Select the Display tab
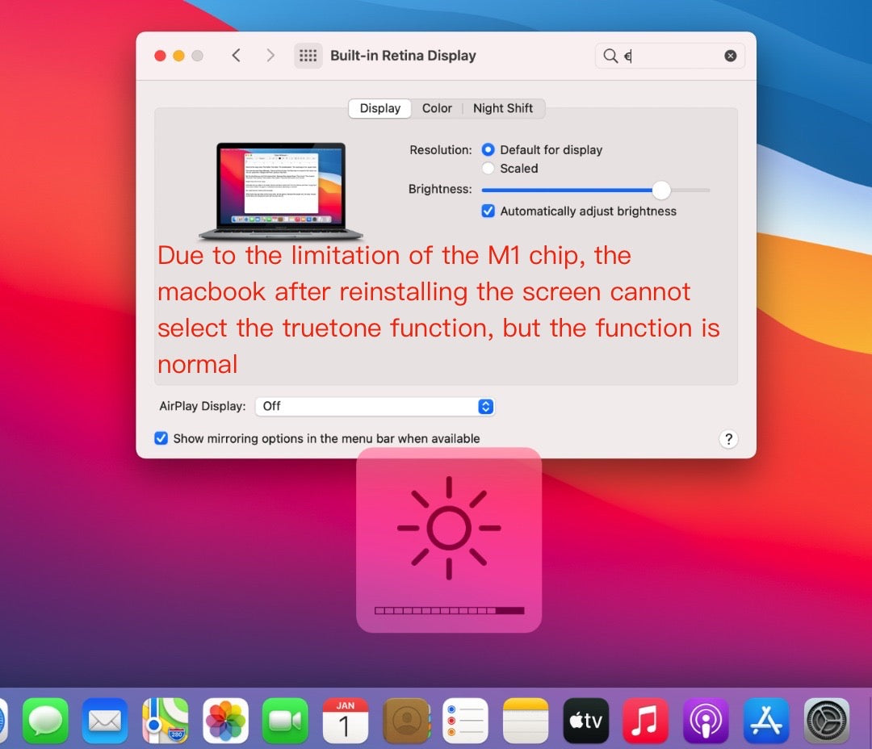Viewport: 872px width, 749px height. coord(379,108)
